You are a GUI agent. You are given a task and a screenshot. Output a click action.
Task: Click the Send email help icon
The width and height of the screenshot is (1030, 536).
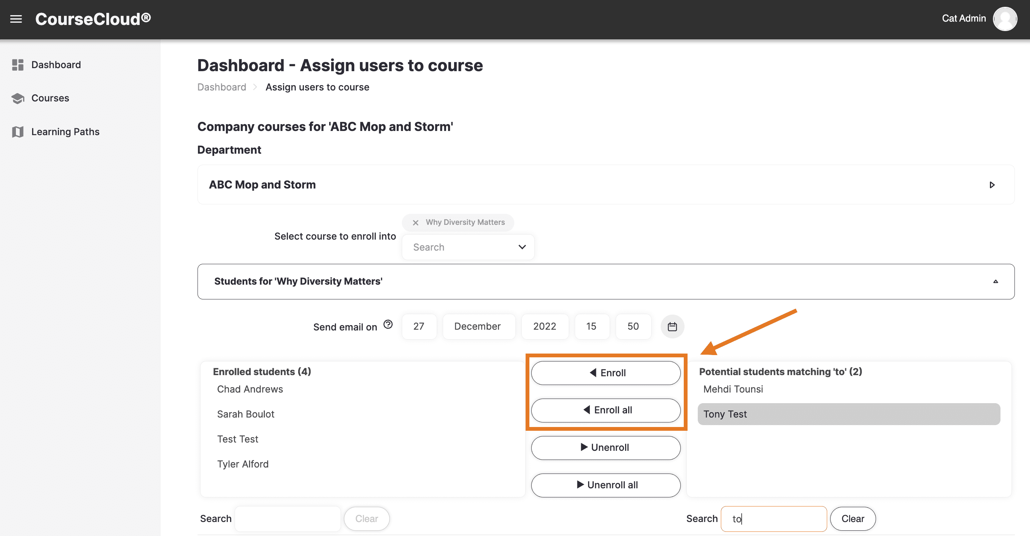pos(388,324)
